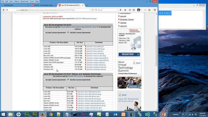Image resolution: width=208 pixels, height=117 pixels.
Task: Open Fireworks from the taskbar
Action: tap(35, 114)
